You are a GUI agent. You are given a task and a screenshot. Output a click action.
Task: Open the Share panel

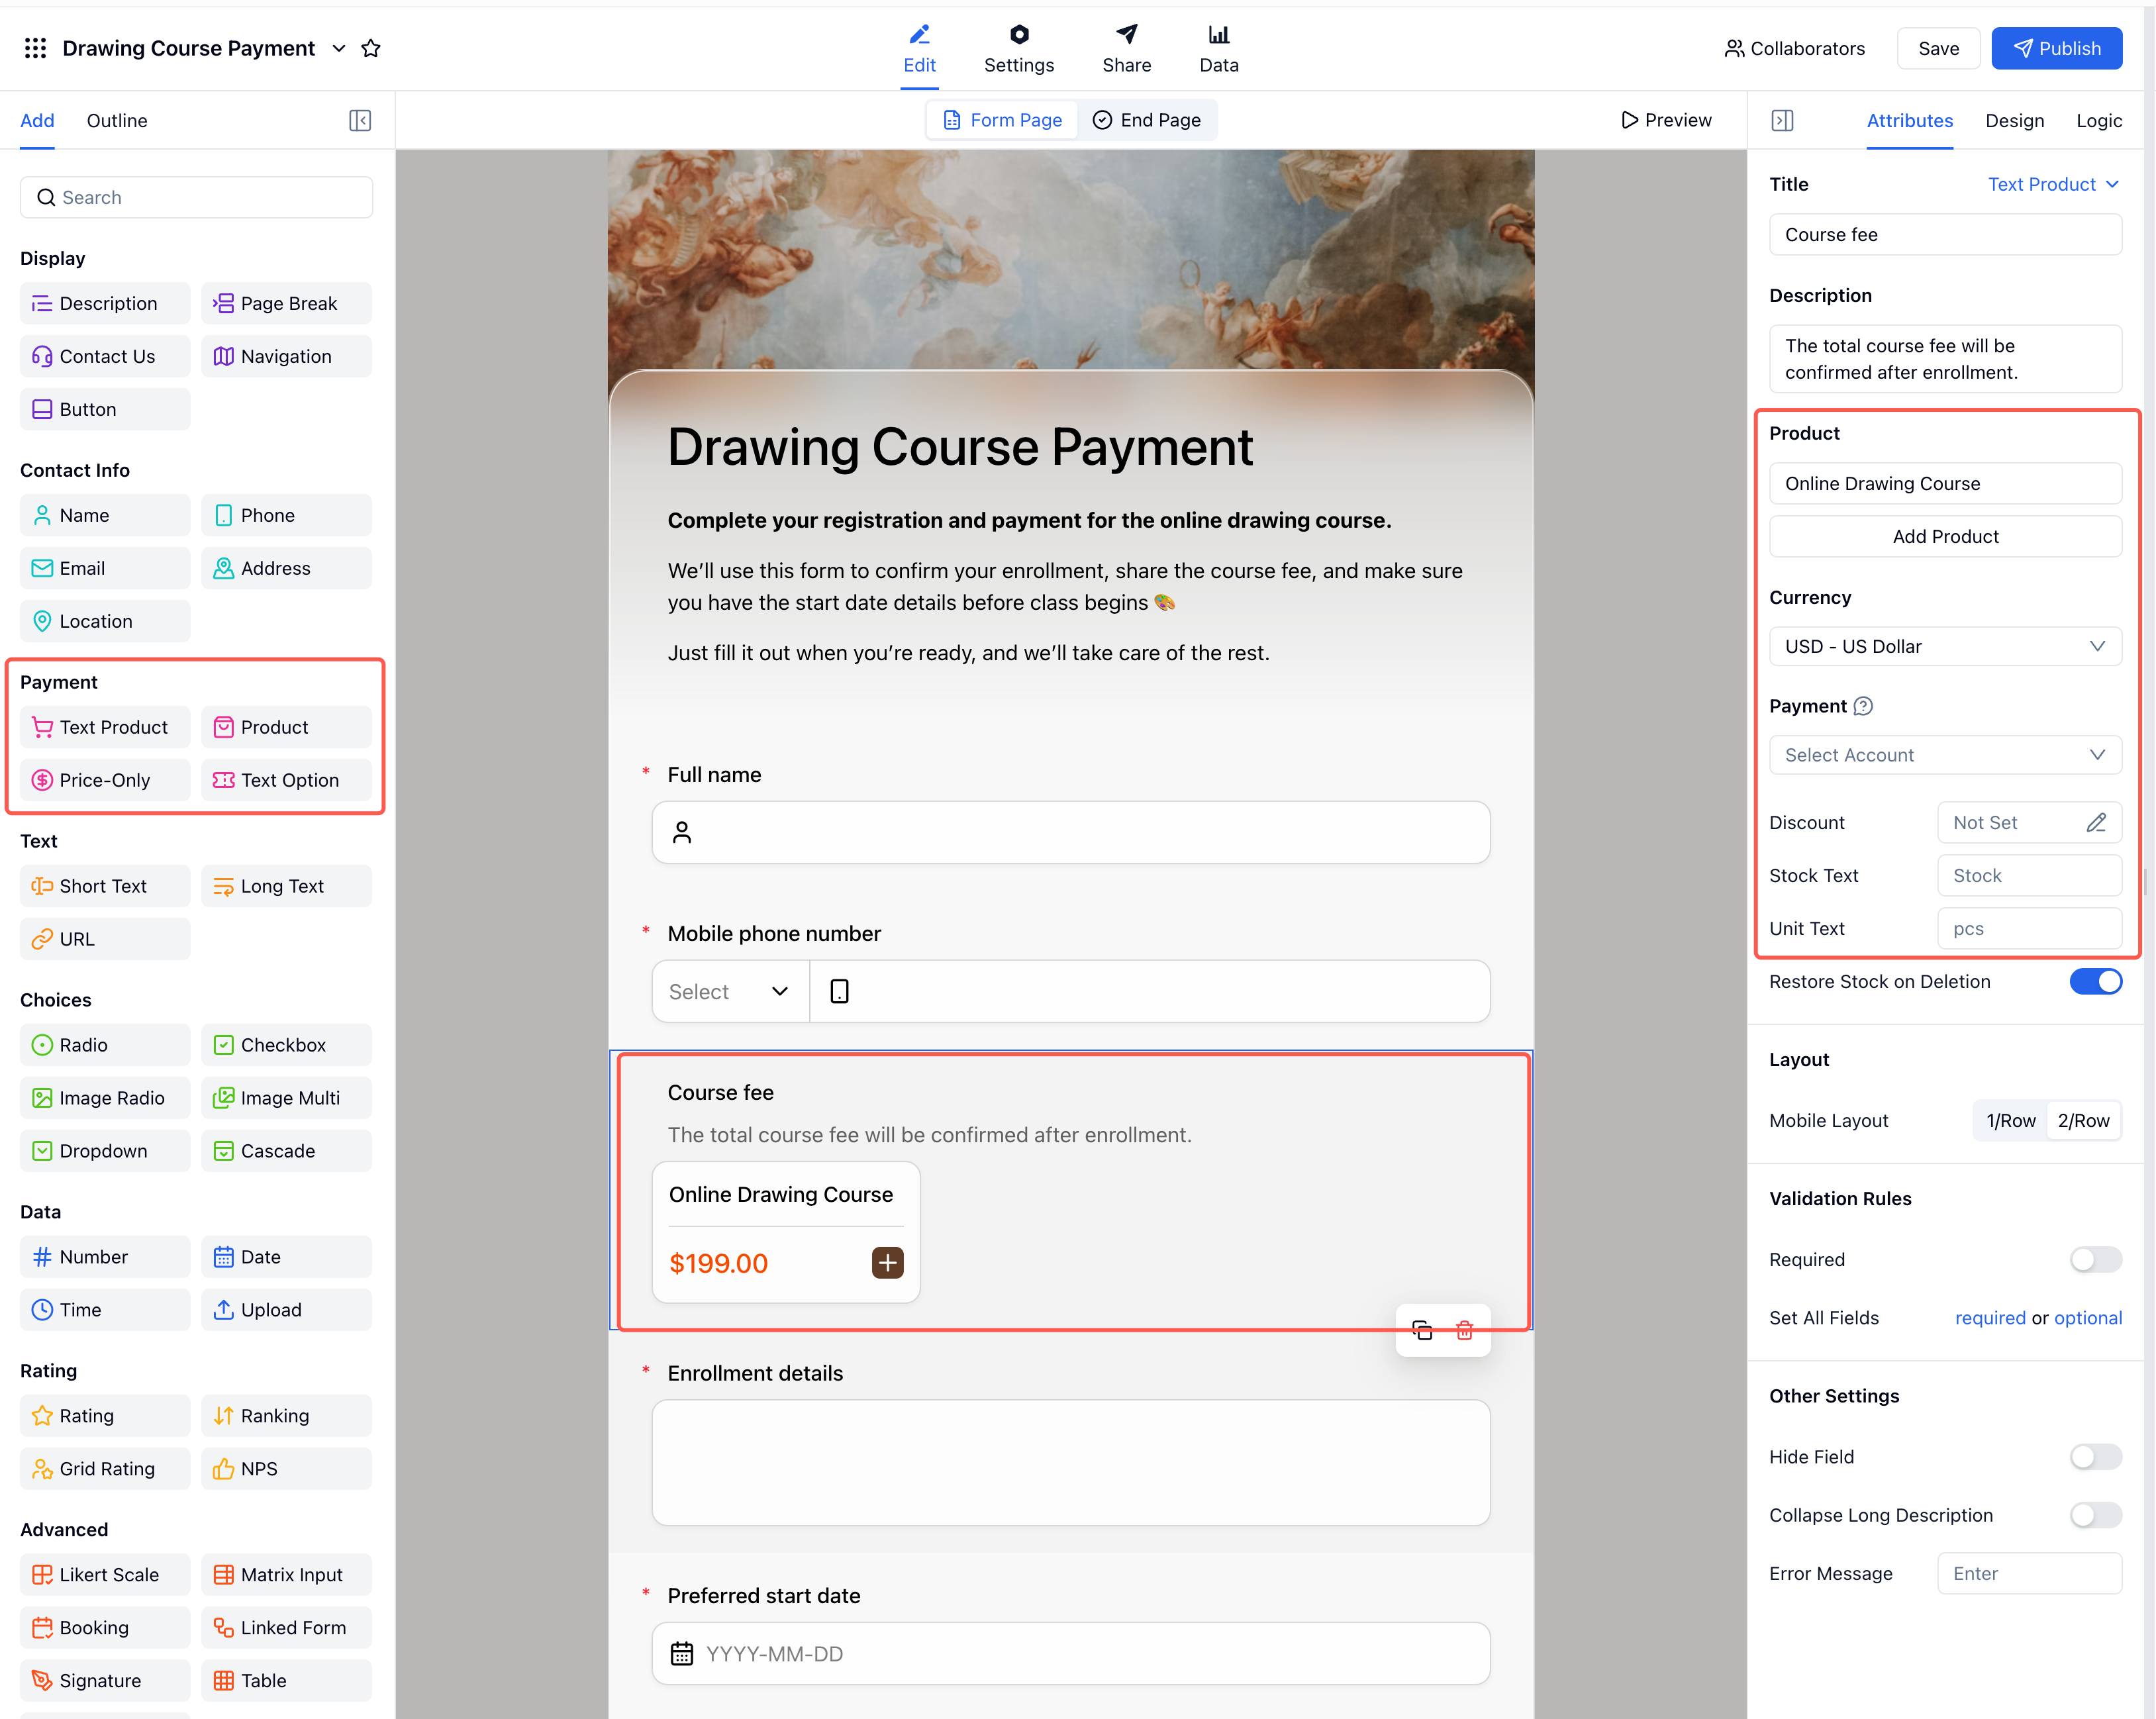(1126, 47)
